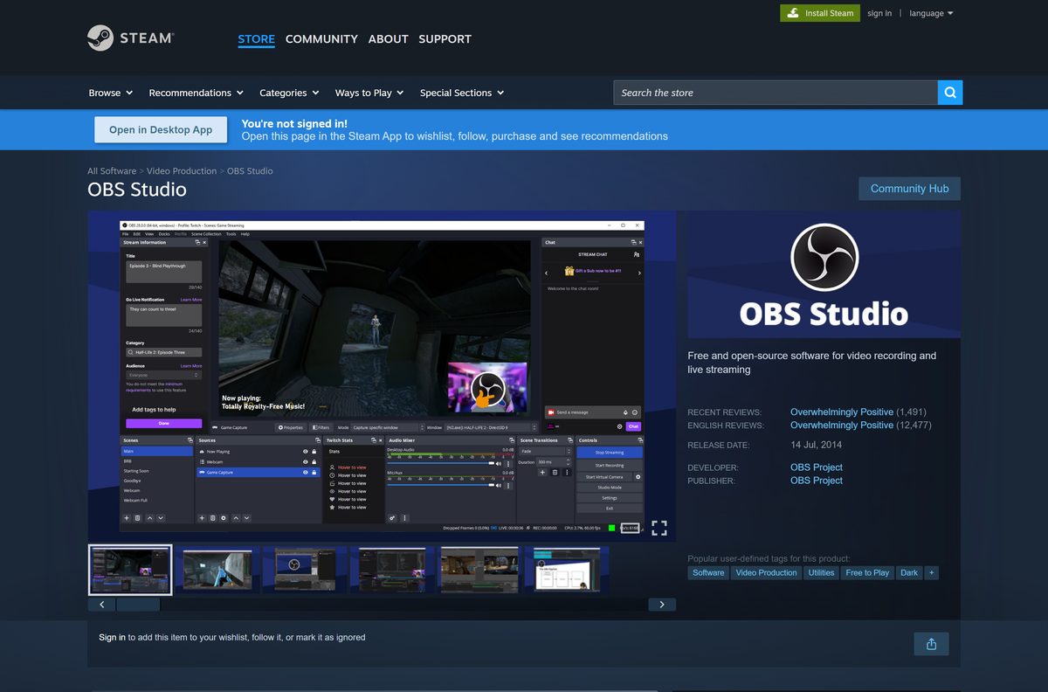1048x692 pixels.
Task: Click the plus button after tags
Action: pos(932,572)
